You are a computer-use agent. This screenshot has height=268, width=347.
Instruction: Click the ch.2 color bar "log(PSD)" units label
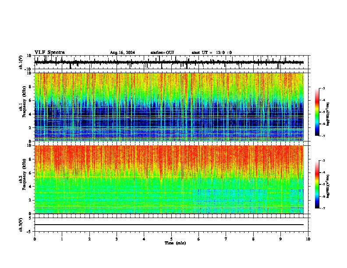point(328,187)
